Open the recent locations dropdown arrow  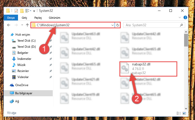coord(22,25)
